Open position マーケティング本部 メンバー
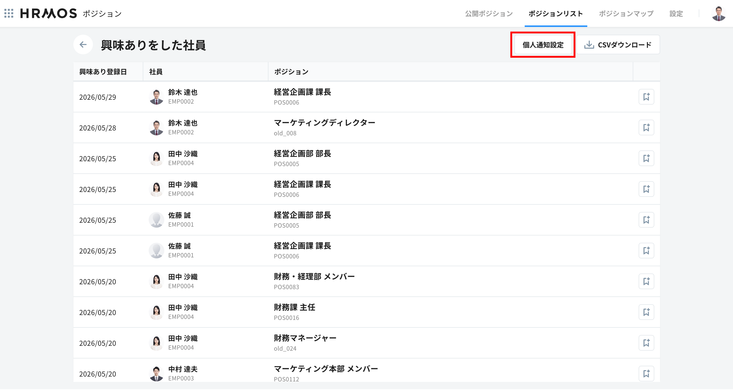Screen dimensions: 733x390 point(326,369)
